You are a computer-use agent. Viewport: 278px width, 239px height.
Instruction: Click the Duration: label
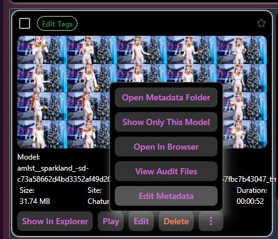[x=252, y=190]
